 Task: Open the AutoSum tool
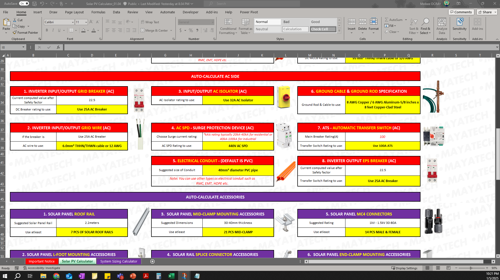tap(394, 19)
